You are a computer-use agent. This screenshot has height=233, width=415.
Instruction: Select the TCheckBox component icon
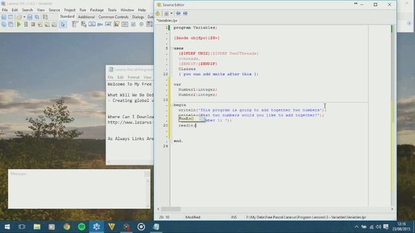(133, 25)
